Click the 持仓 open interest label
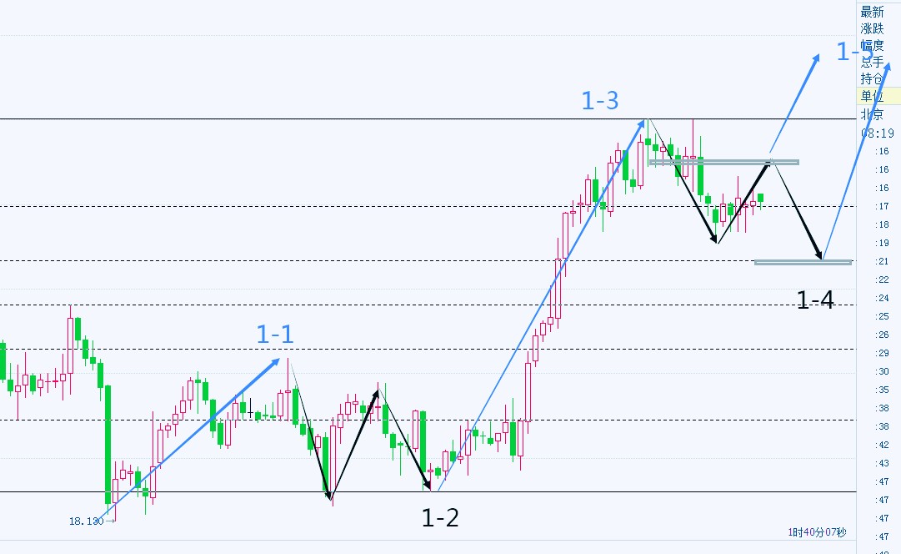The width and height of the screenshot is (901, 554). pyautogui.click(x=872, y=78)
